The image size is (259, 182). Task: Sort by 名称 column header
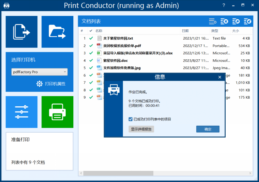[x=137, y=31]
